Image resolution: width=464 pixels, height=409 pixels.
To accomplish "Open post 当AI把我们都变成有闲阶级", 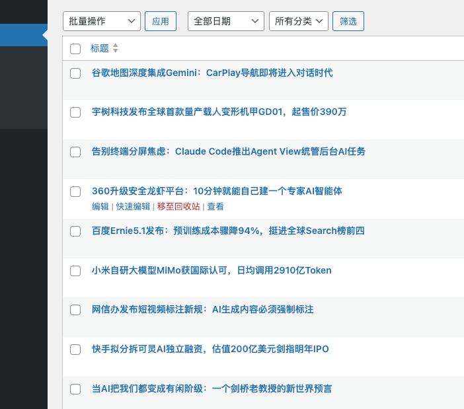I will (x=212, y=389).
